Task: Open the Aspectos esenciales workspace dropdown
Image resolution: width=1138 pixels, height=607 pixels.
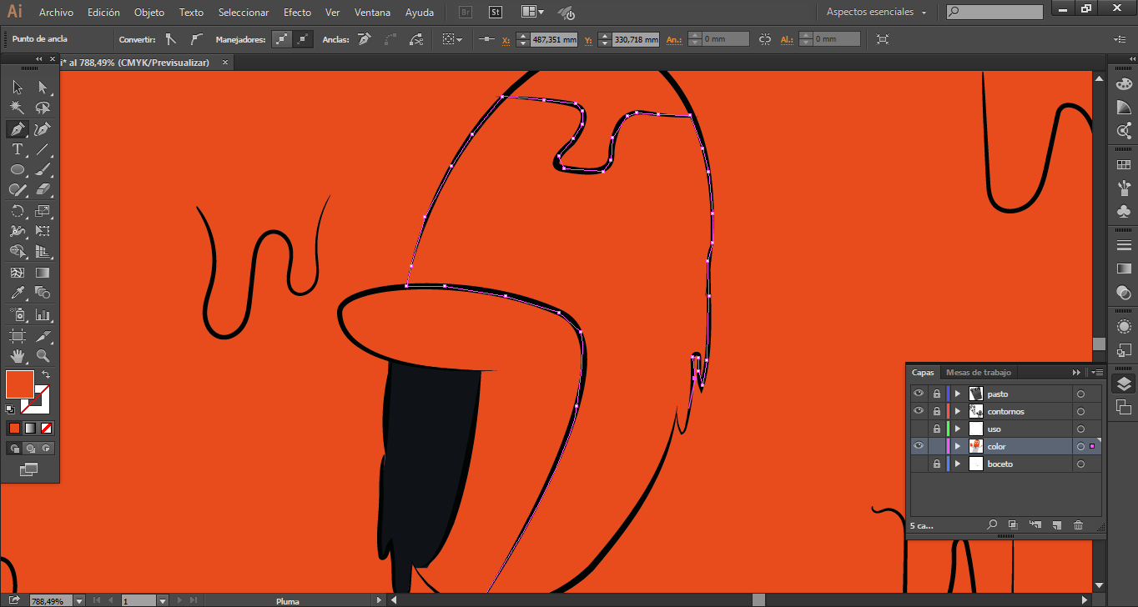Action: point(876,13)
